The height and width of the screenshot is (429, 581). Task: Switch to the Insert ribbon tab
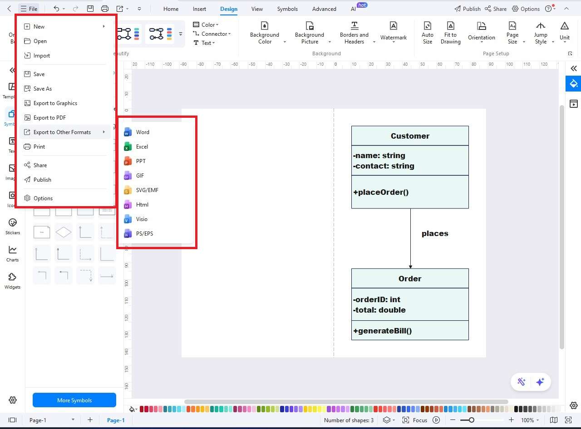click(x=199, y=9)
